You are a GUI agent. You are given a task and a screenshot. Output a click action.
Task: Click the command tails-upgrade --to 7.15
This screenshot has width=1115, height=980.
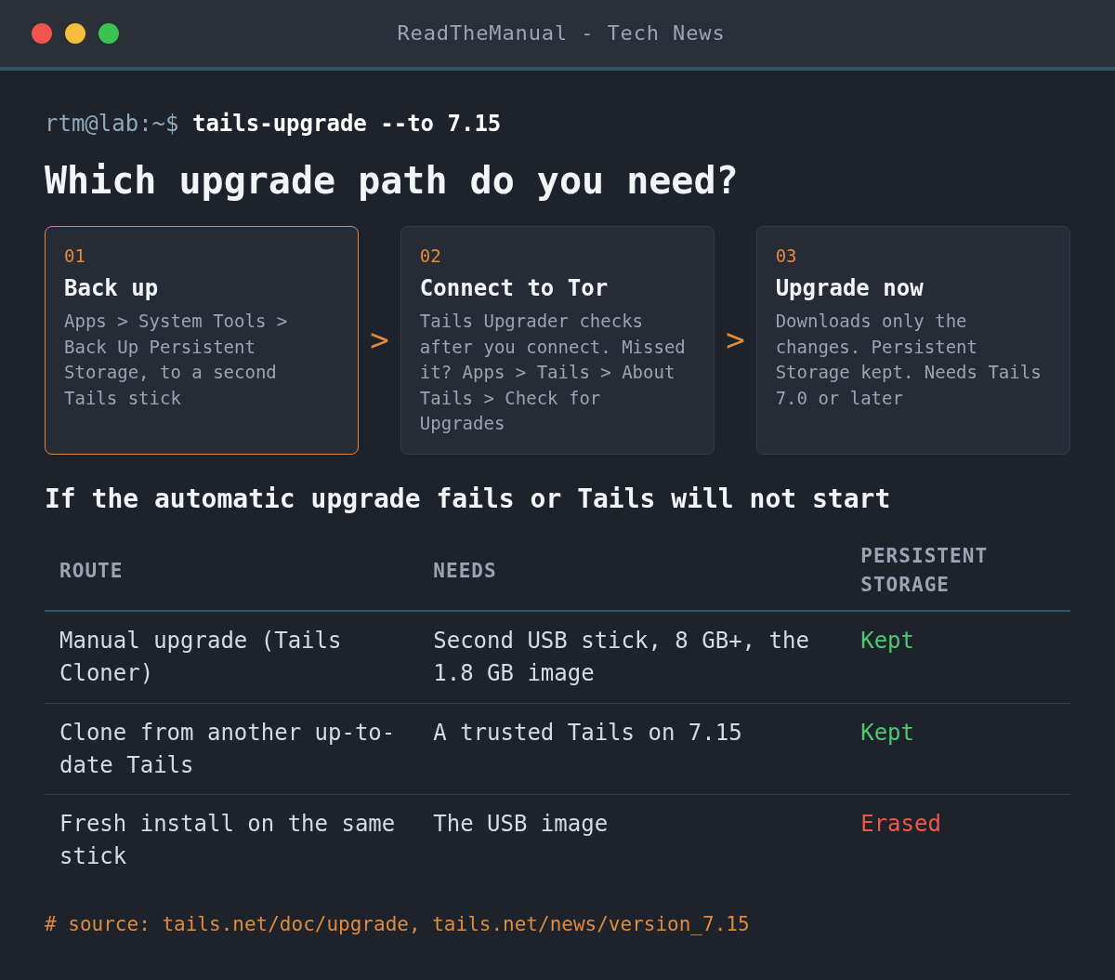click(x=347, y=124)
